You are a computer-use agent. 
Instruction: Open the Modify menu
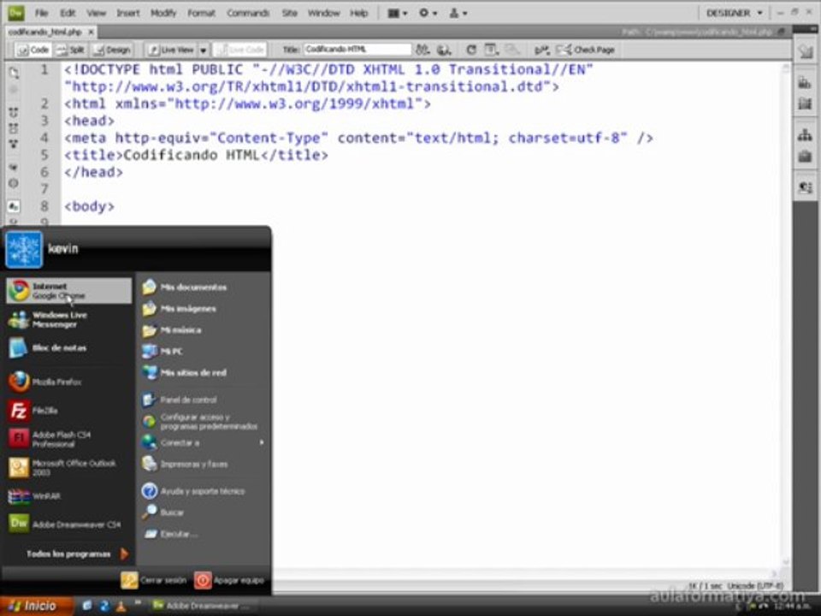click(163, 13)
